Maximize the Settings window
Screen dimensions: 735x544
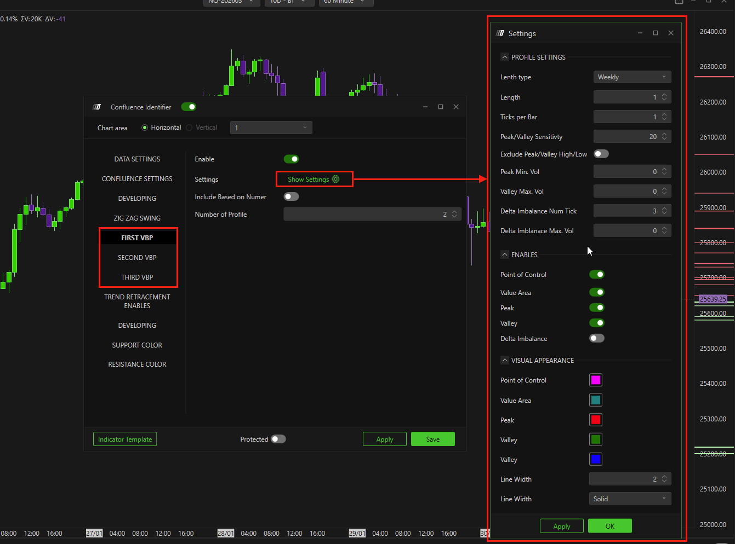tap(655, 33)
